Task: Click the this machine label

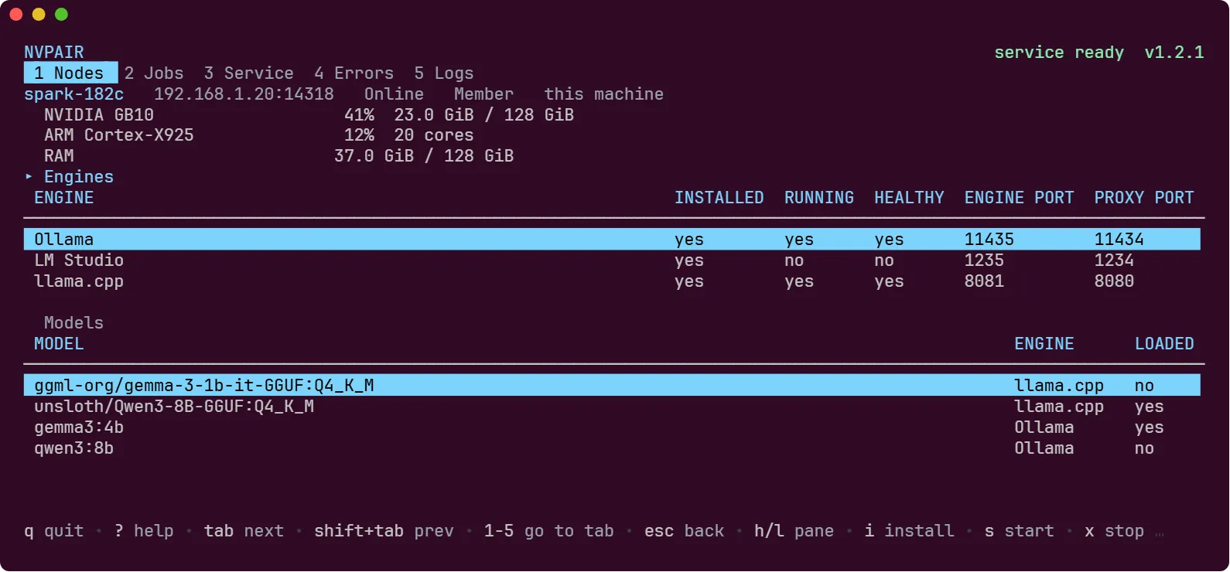Action: click(x=603, y=94)
